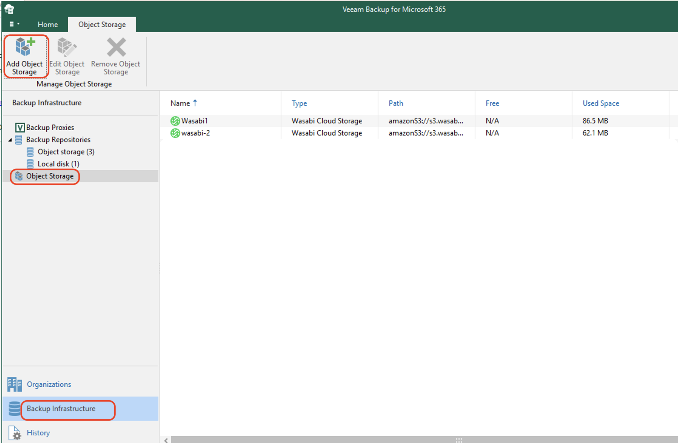The height and width of the screenshot is (443, 678).
Task: Click the Remove Object Storage X icon
Action: pyautogui.click(x=116, y=47)
